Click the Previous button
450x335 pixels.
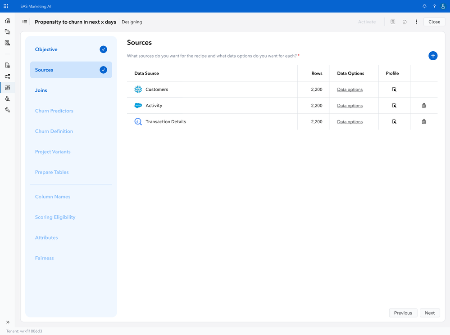tap(403, 313)
